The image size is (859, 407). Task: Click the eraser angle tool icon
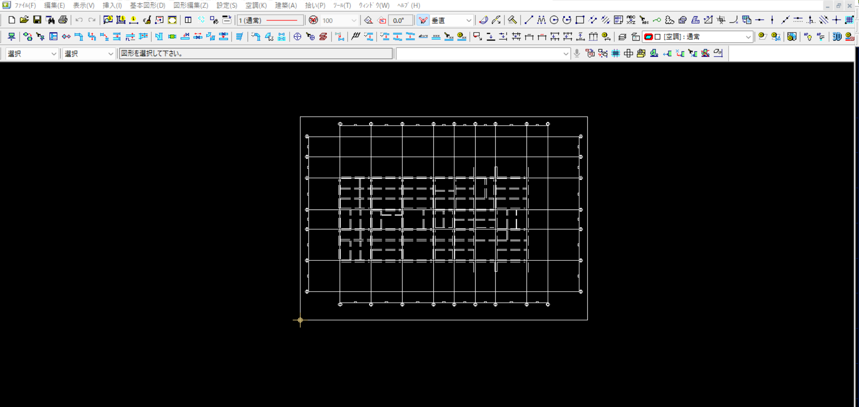point(368,20)
